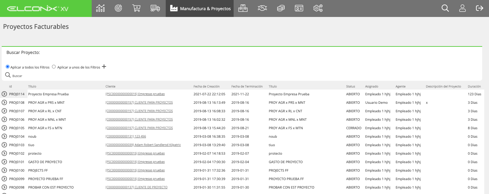489x194 pixels.
Task: Select the Manufactura & Proyectos tab
Action: pos(200,8)
